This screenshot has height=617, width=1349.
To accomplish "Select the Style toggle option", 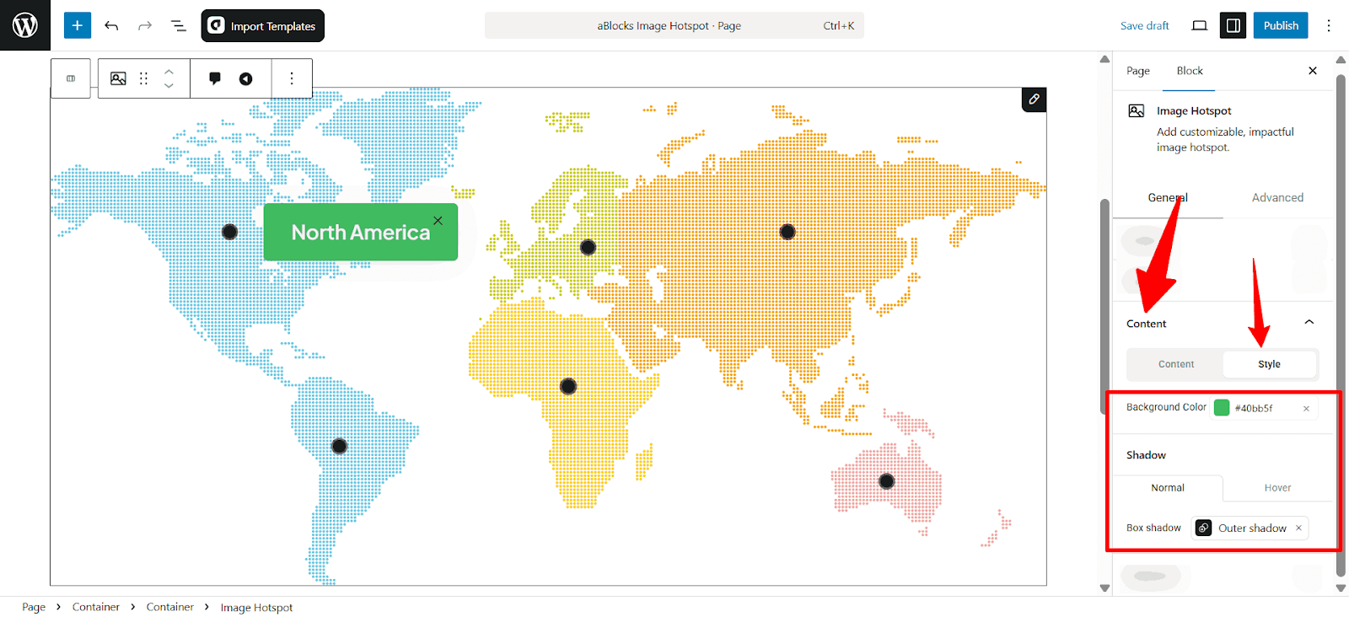I will click(1269, 364).
